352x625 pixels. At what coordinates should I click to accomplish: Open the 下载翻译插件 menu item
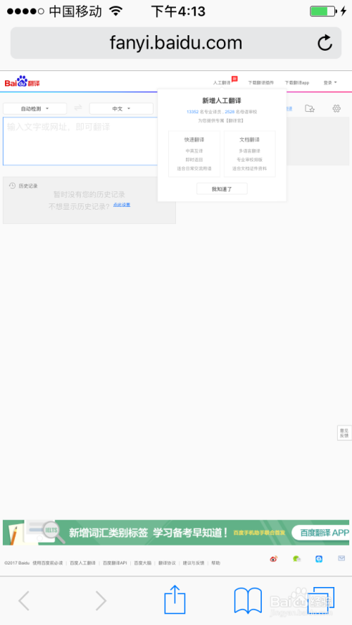point(260,82)
